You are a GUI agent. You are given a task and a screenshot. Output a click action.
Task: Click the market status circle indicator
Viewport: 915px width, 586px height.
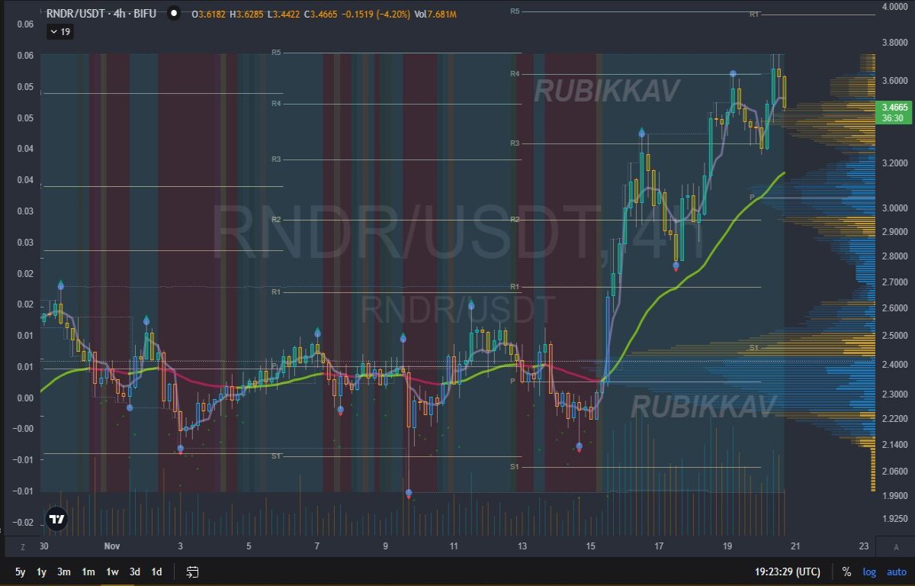pos(174,13)
